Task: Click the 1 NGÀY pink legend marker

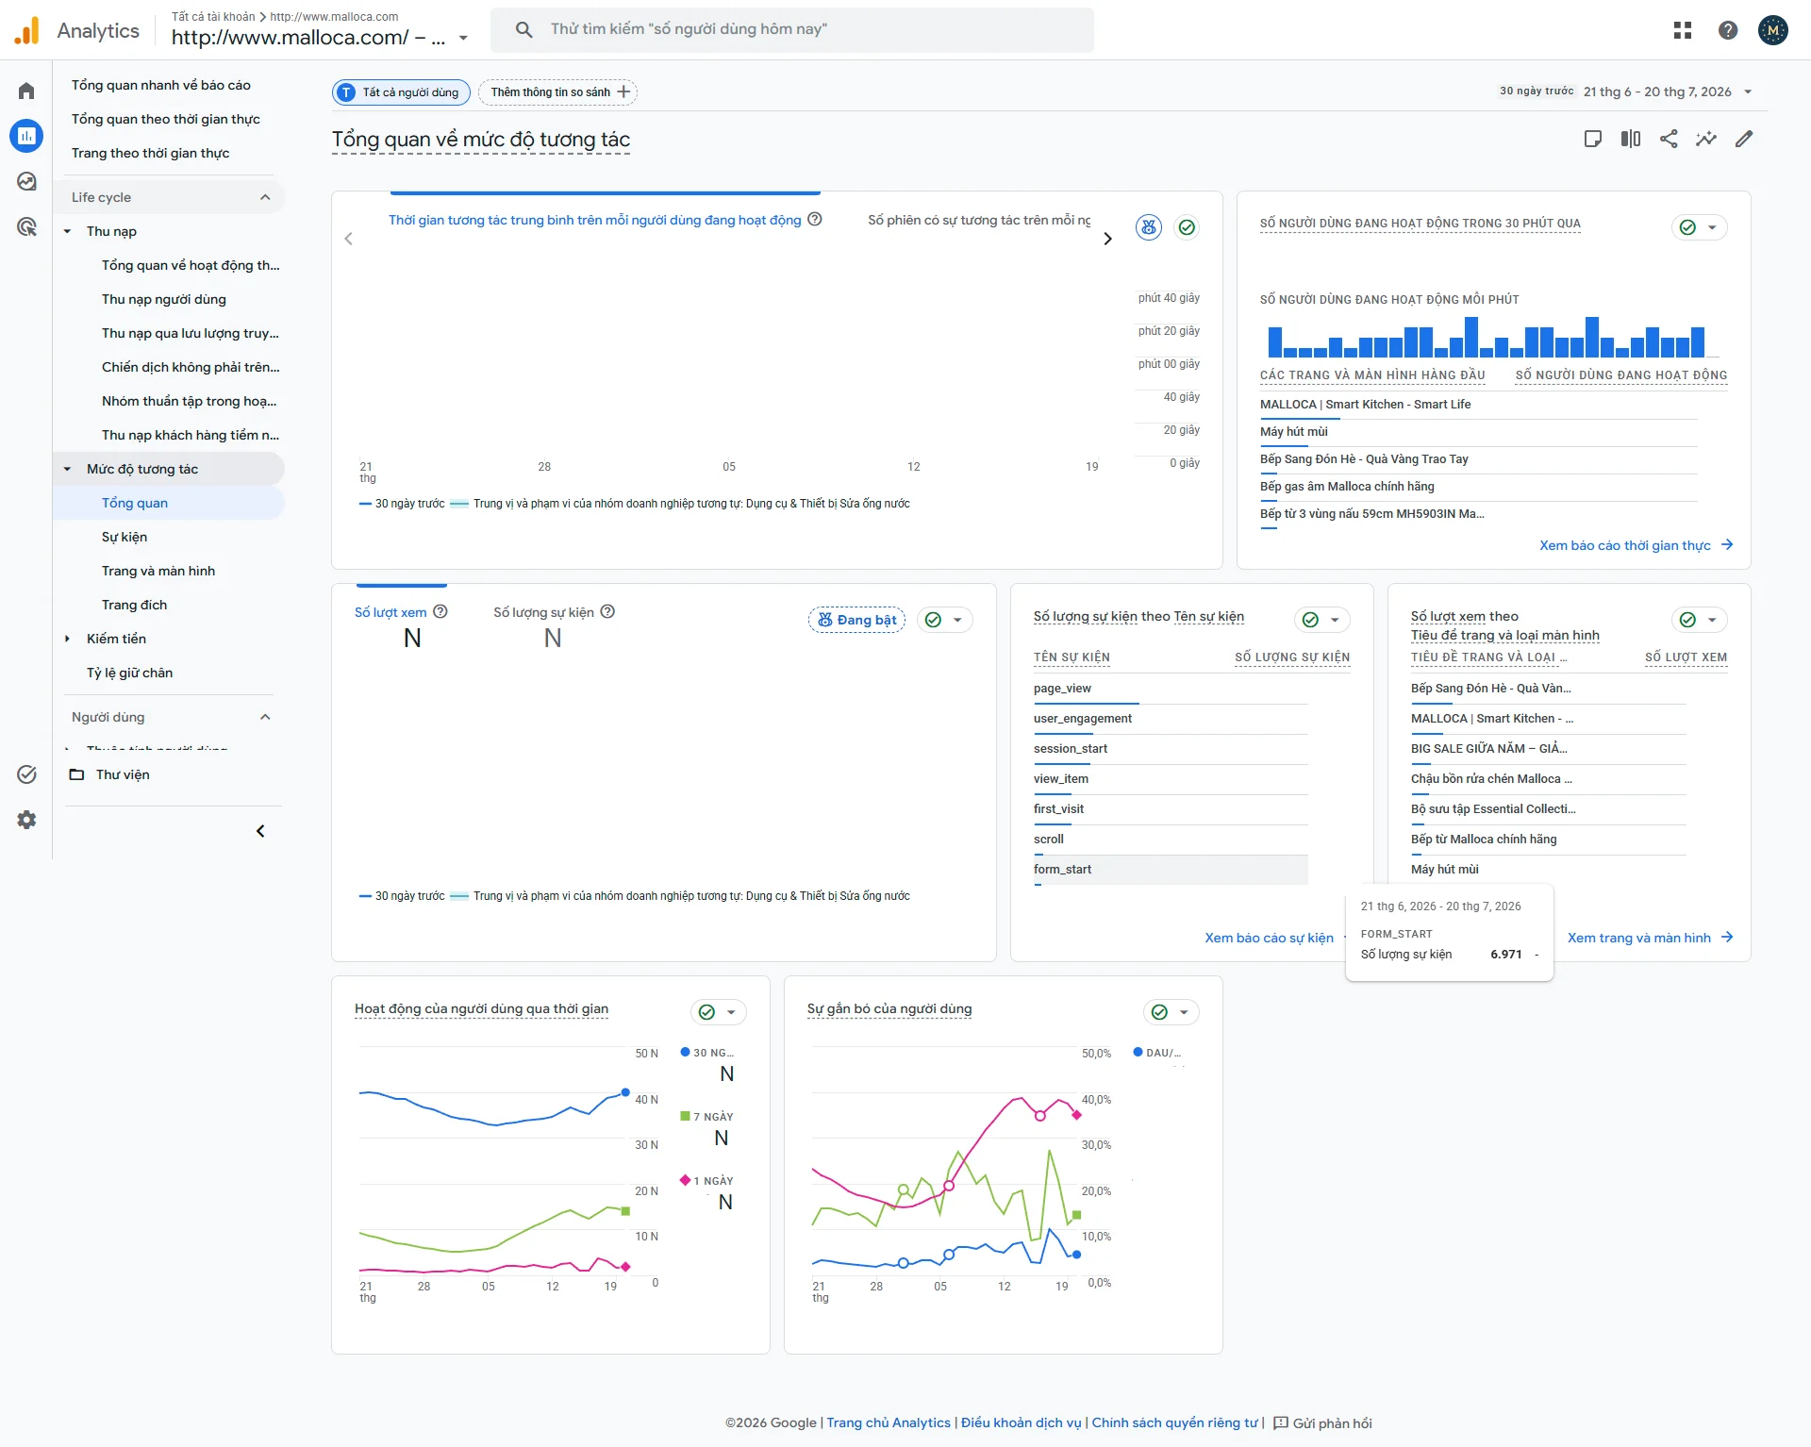Action: point(685,1180)
